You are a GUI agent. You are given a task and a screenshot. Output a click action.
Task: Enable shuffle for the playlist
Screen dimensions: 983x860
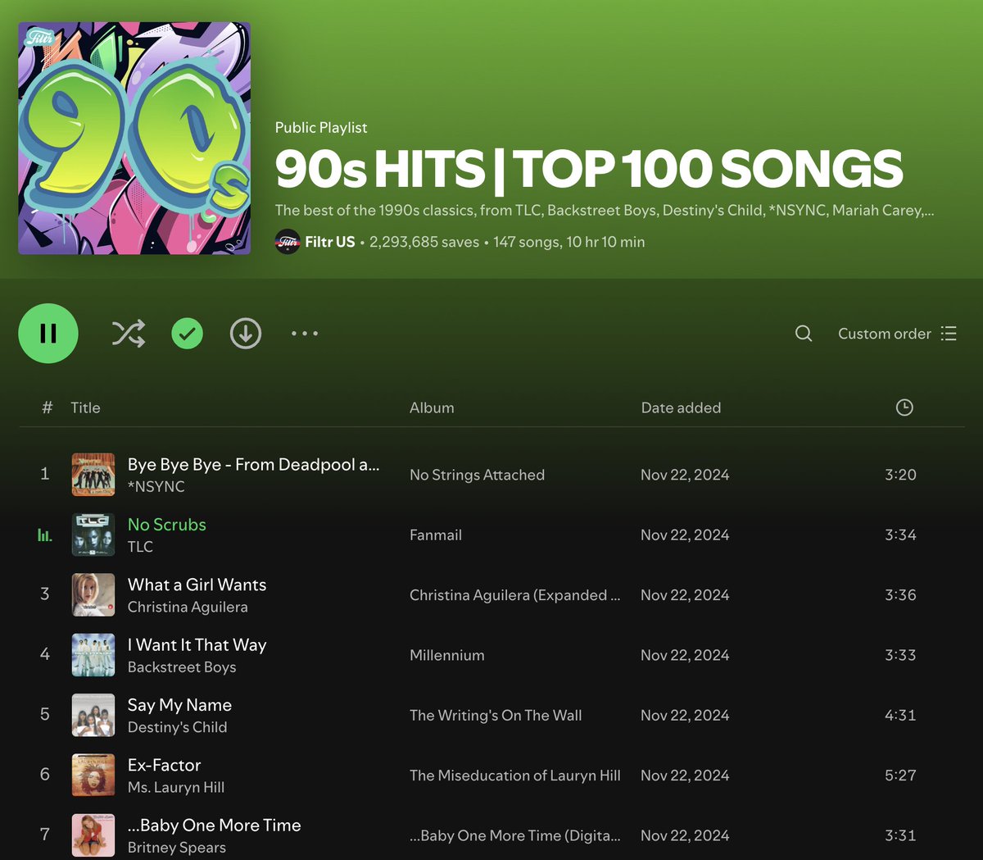click(129, 334)
